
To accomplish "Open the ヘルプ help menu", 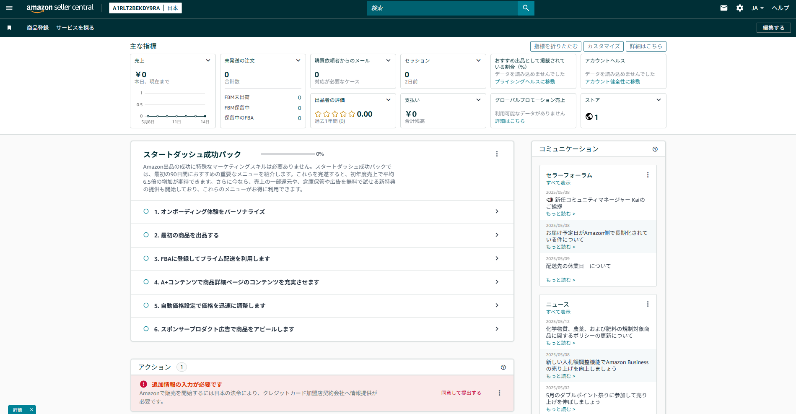I will pyautogui.click(x=780, y=8).
